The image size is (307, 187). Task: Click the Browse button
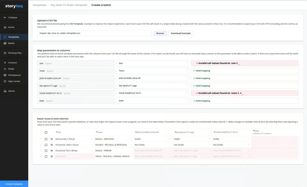pyautogui.click(x=160, y=33)
